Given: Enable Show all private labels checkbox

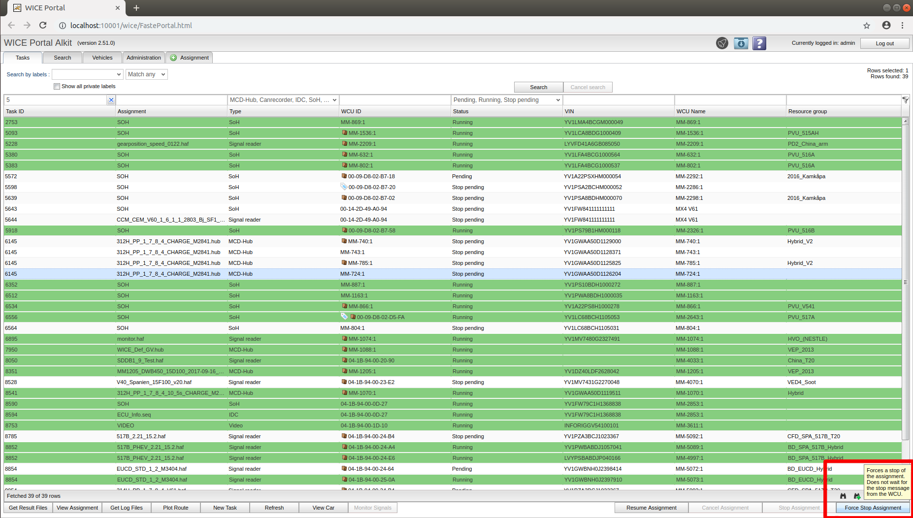Looking at the screenshot, I should click(x=57, y=87).
